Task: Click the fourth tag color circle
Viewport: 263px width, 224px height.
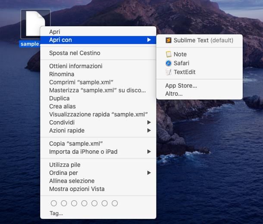Action: [84, 203]
